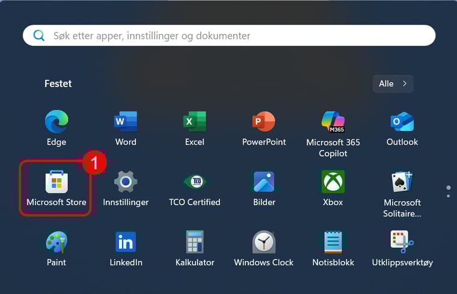Launch the Xbox app

(x=333, y=188)
